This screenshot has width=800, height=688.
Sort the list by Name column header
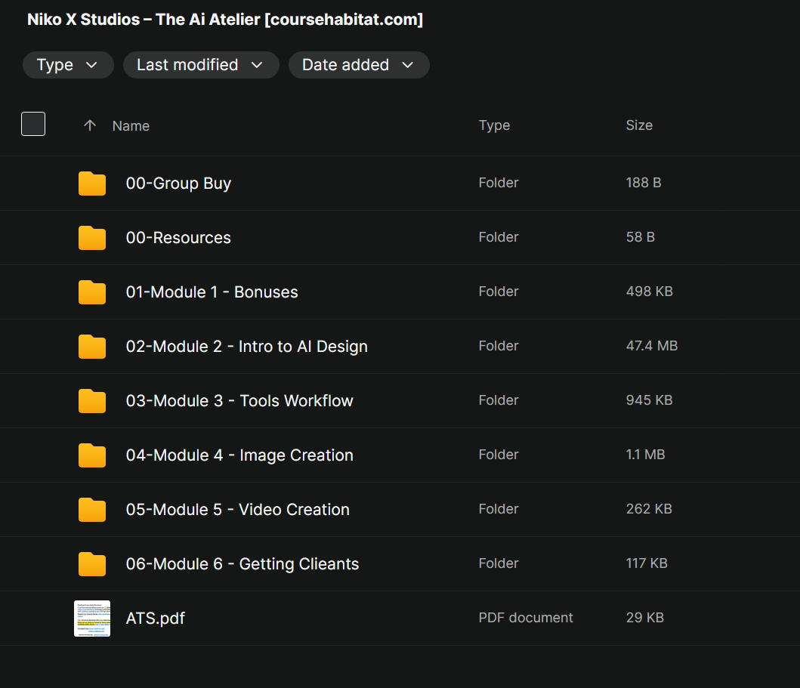click(131, 126)
